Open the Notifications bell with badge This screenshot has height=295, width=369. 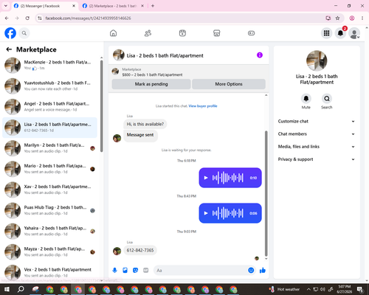tap(340, 33)
